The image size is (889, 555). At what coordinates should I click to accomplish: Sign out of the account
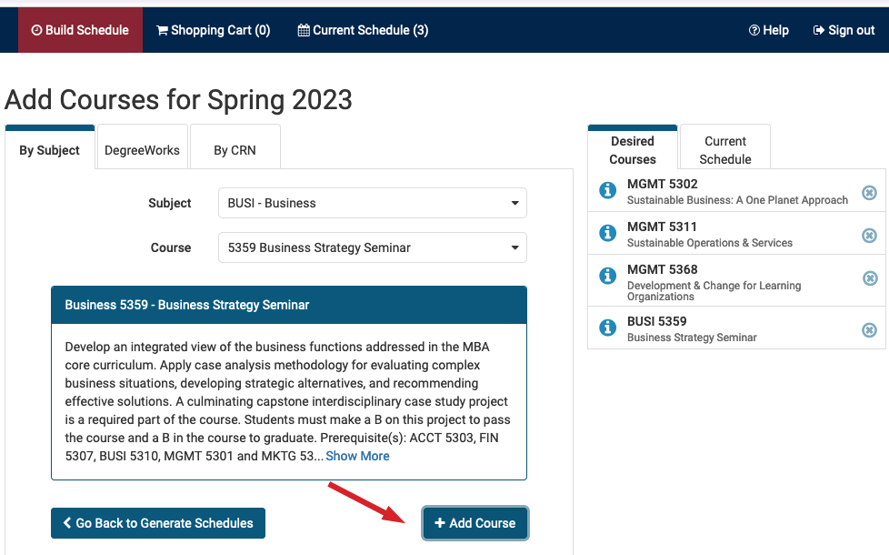click(x=844, y=30)
